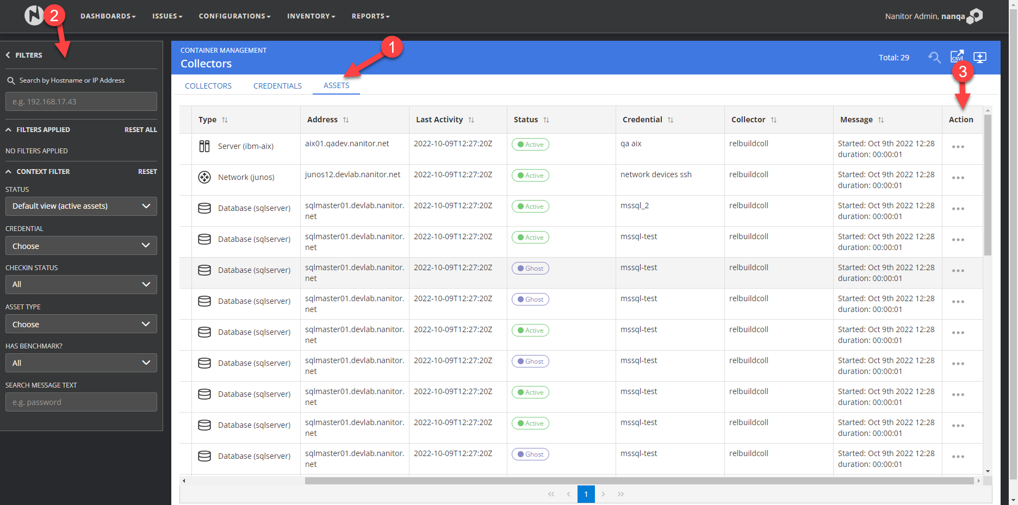Go to page 1 in pagination
Screen dimensions: 1018x505
[x=586, y=494]
